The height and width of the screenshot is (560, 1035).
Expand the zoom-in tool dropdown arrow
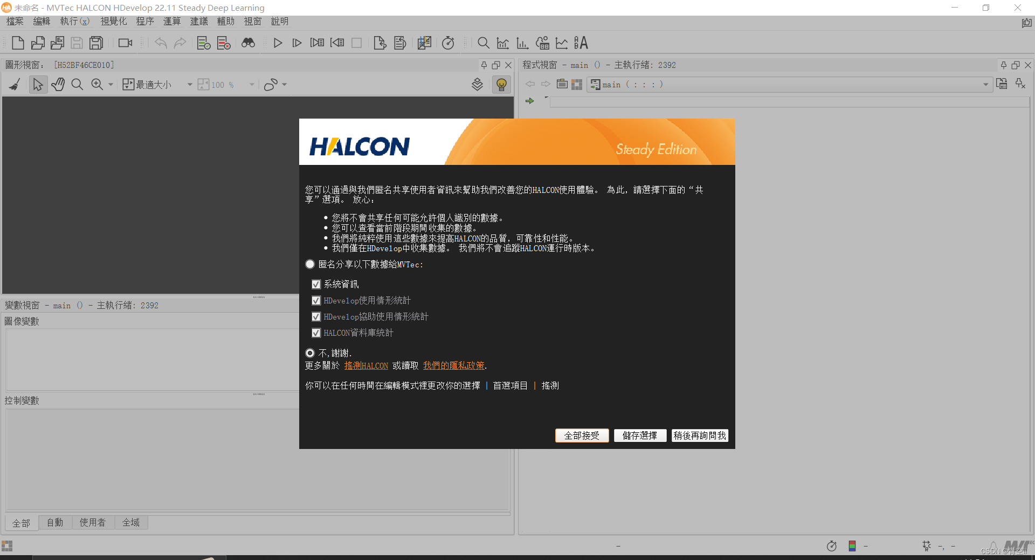coord(111,85)
